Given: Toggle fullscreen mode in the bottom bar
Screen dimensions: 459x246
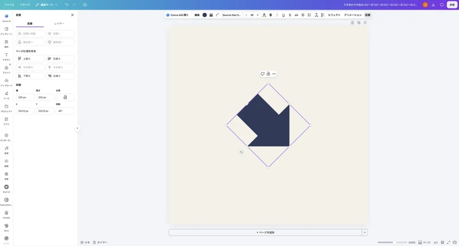Looking at the screenshot, I should click(448, 242).
